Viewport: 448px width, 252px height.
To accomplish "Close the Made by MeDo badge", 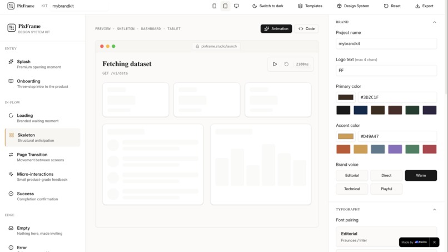I will [434, 242].
